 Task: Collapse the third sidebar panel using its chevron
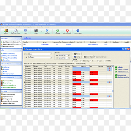click(20, 64)
